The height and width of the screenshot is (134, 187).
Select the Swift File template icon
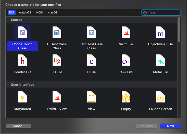coord(126,32)
